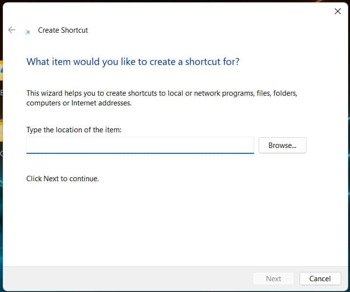
Task: Click the 'This wizard helps you' description line
Action: pyautogui.click(x=161, y=93)
